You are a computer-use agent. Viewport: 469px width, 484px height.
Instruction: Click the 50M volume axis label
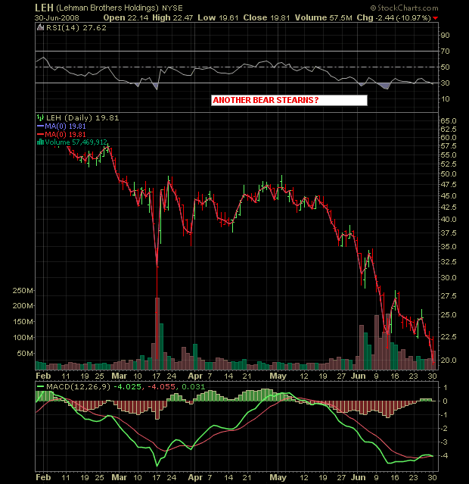tap(25, 353)
